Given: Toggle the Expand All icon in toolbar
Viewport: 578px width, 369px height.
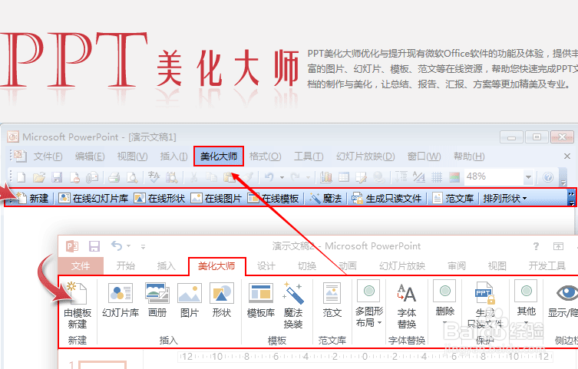Looking at the screenshot, I should [x=401, y=177].
